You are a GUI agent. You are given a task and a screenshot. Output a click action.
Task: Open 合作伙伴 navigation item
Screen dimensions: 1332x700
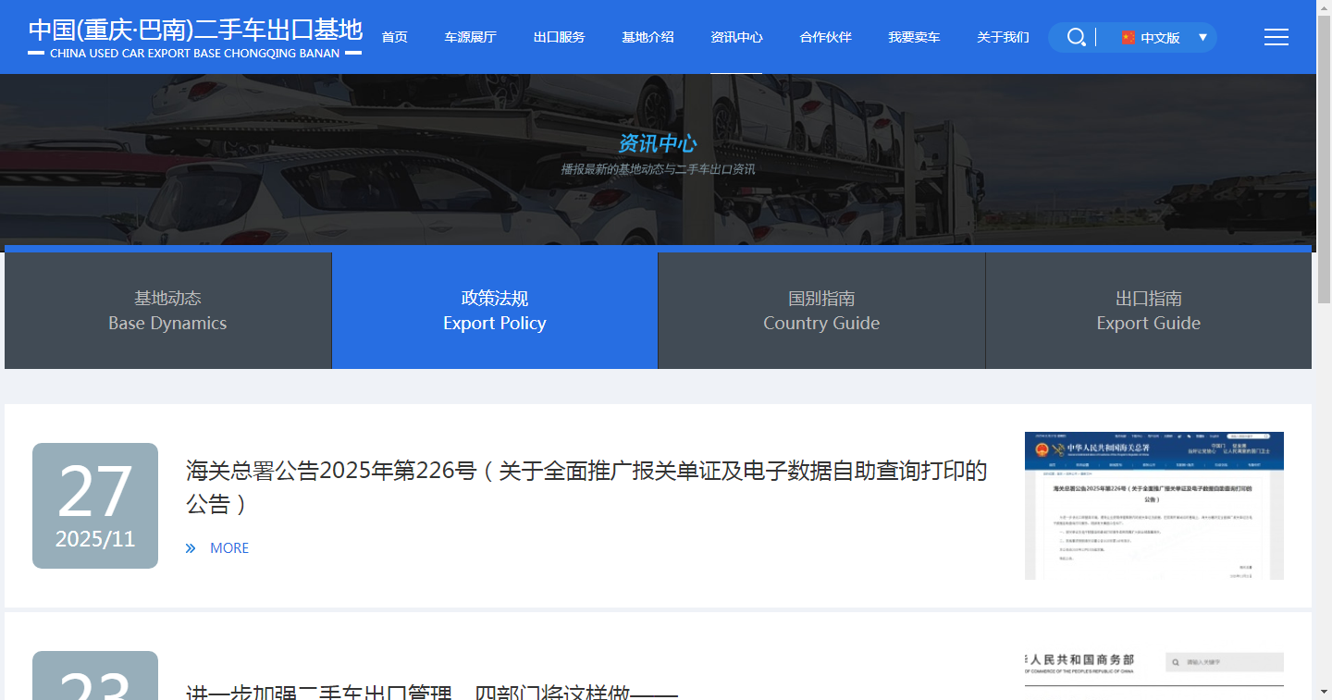click(x=825, y=37)
